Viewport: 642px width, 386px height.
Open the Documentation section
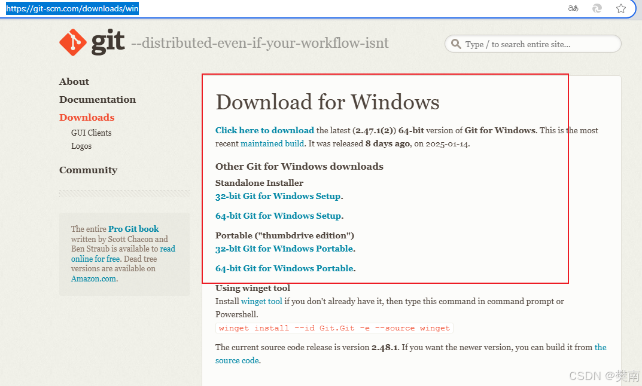coord(98,99)
